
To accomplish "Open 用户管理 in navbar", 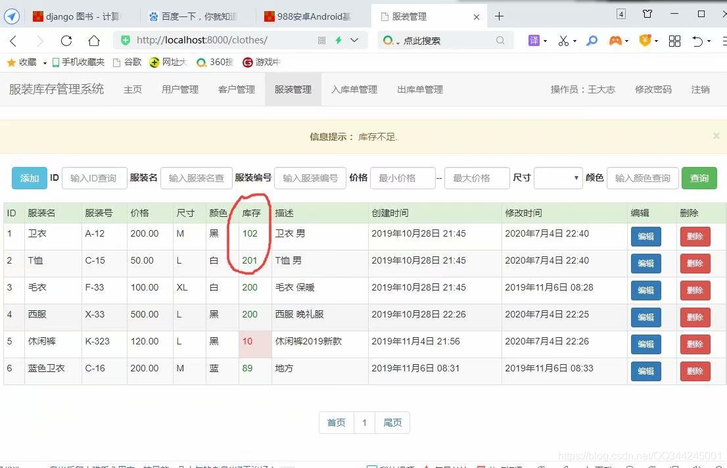I will coord(180,89).
